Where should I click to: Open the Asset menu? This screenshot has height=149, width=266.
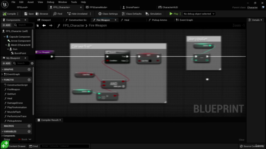30,2
